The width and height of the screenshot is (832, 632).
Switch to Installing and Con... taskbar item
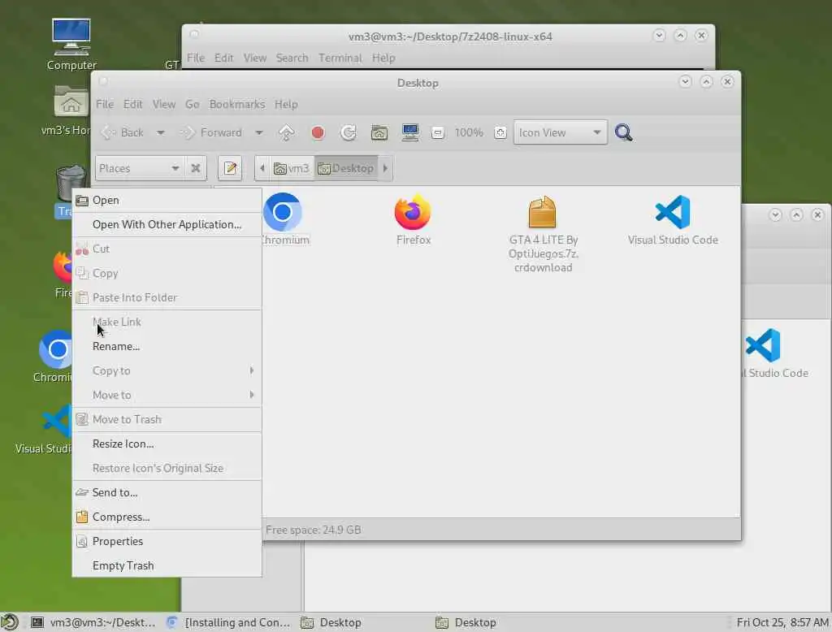click(x=228, y=622)
